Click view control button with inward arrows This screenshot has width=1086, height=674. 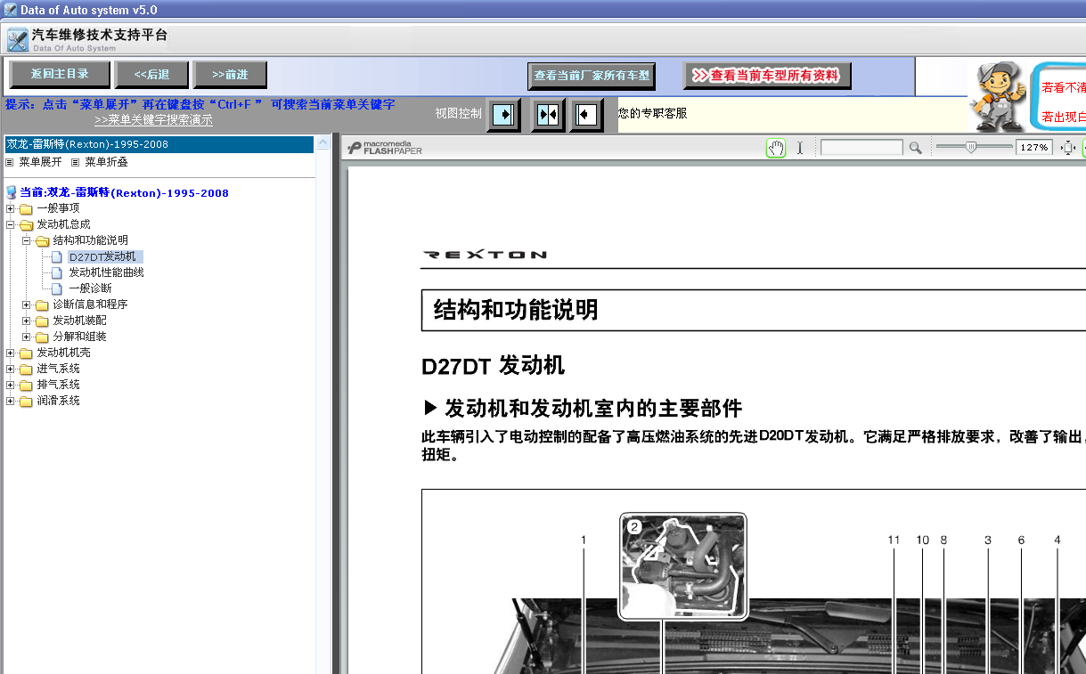tap(548, 115)
